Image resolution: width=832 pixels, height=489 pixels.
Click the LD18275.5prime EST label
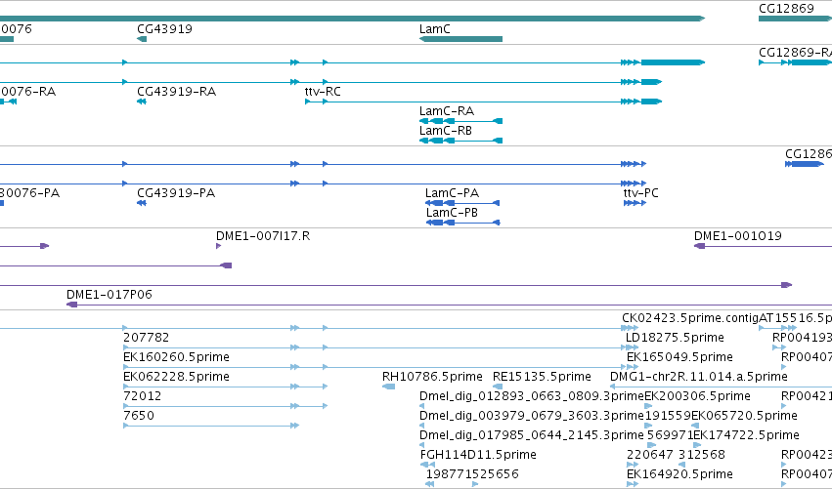point(675,338)
